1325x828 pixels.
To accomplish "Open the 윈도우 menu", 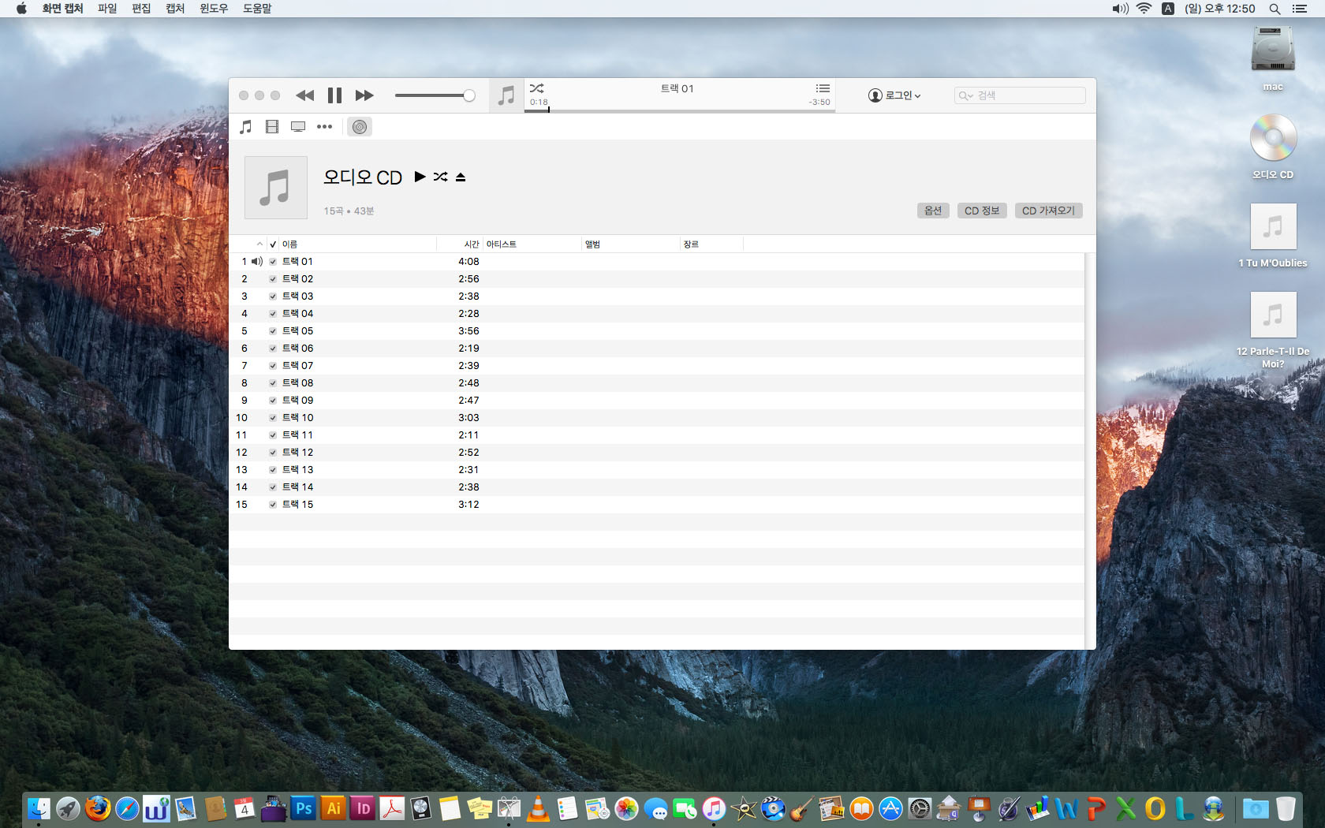I will [213, 9].
